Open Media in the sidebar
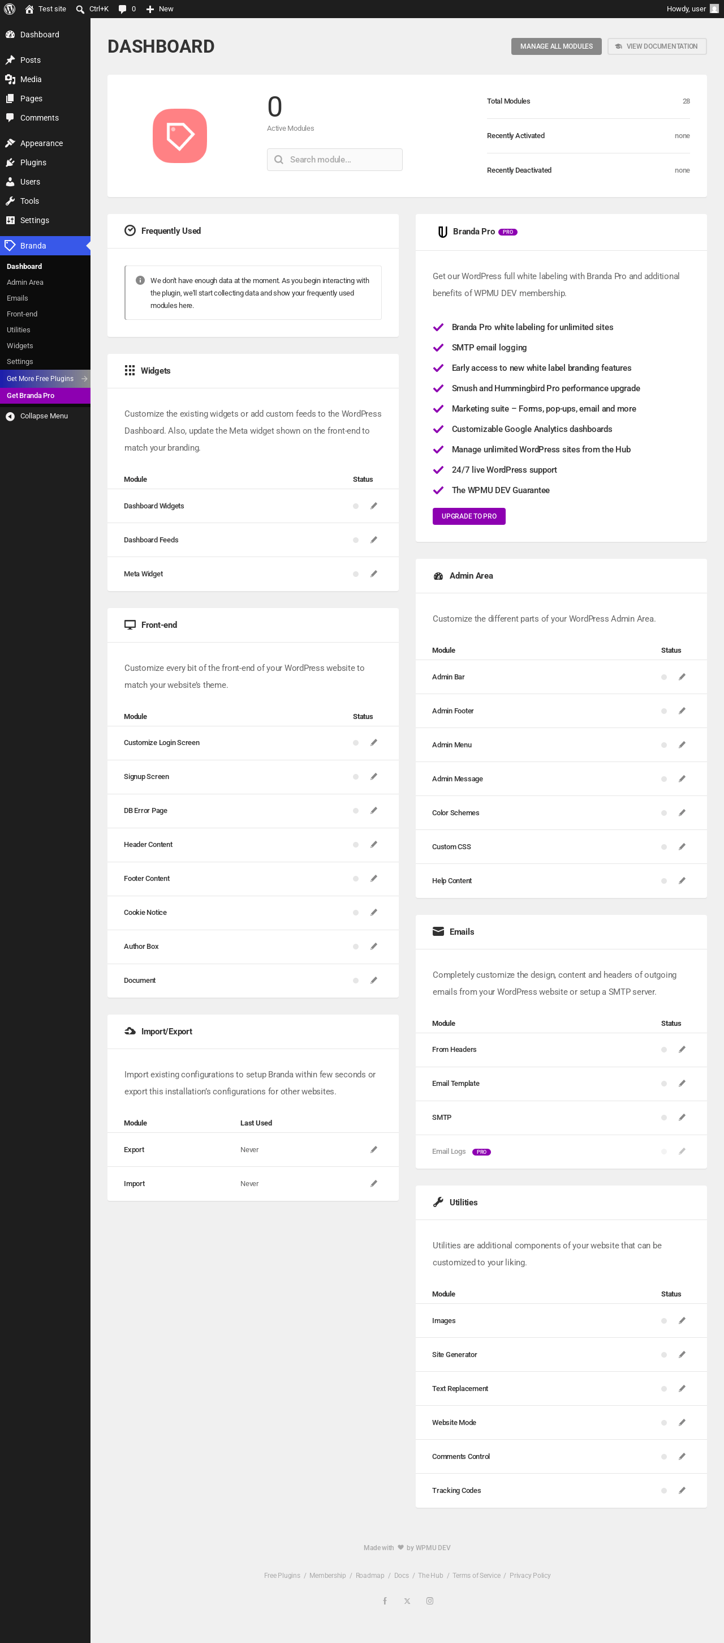This screenshot has width=724, height=1643. [x=45, y=79]
